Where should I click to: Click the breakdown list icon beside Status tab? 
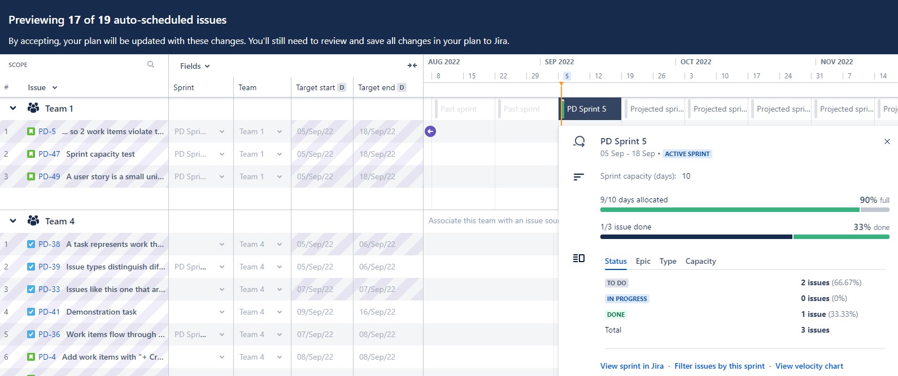(578, 258)
